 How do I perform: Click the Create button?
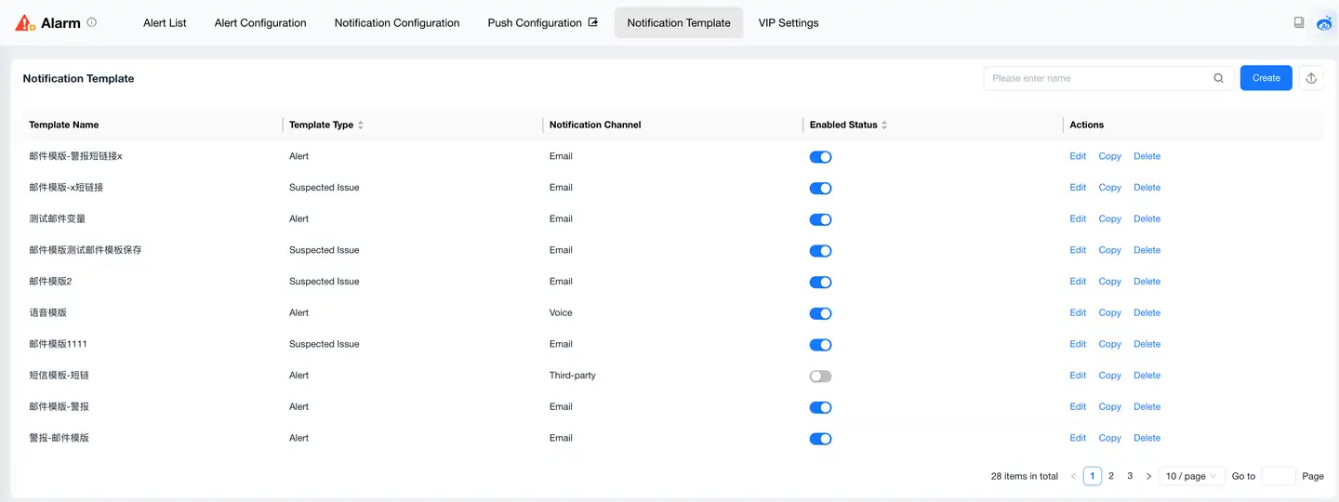(x=1266, y=78)
